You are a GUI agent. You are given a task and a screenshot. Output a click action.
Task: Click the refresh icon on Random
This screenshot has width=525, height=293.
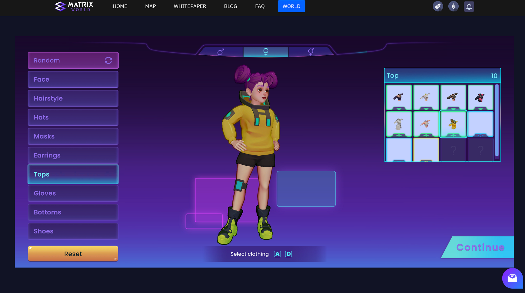coord(108,60)
